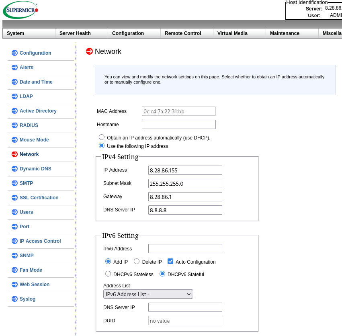Open the IPv6 Address List dropdown
This screenshot has height=336, width=342.
point(148,294)
